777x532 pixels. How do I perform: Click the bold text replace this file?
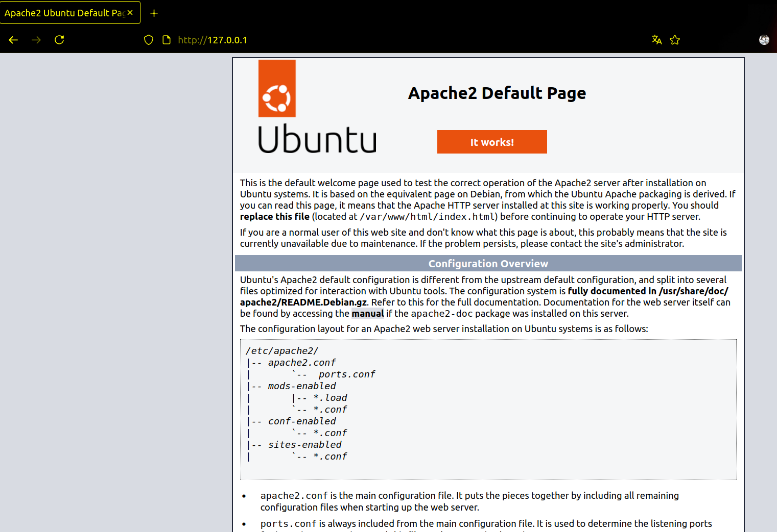[x=275, y=216]
